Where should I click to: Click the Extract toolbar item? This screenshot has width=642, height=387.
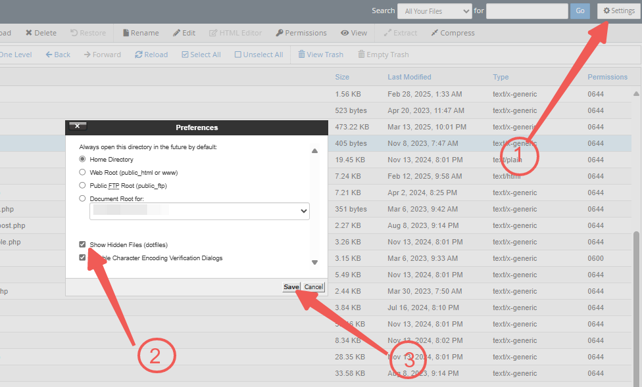pyautogui.click(x=401, y=33)
